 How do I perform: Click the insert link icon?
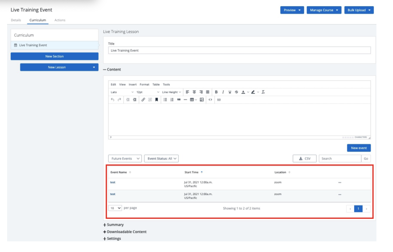point(143,100)
